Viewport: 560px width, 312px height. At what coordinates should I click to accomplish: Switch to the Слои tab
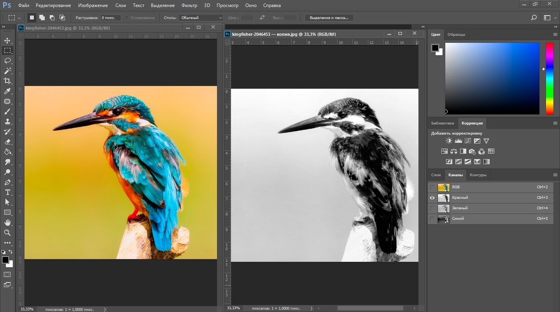coord(436,175)
